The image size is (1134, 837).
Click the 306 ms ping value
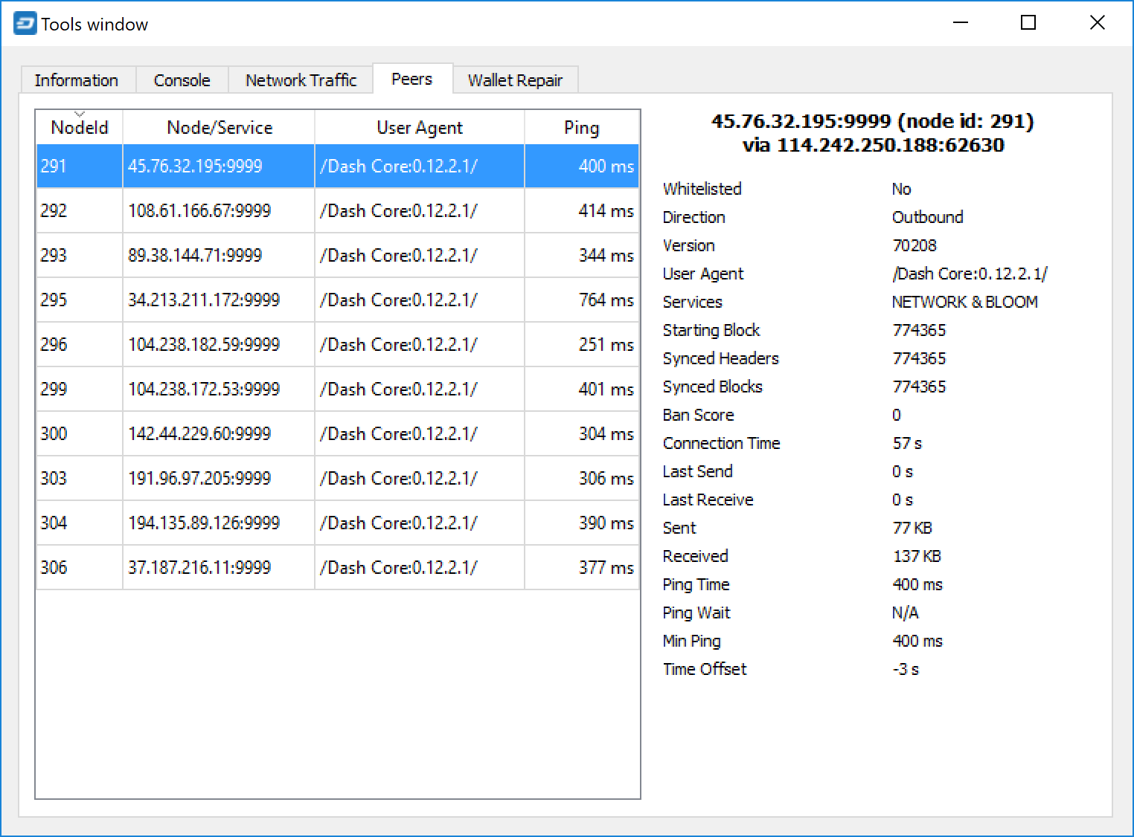coord(606,478)
